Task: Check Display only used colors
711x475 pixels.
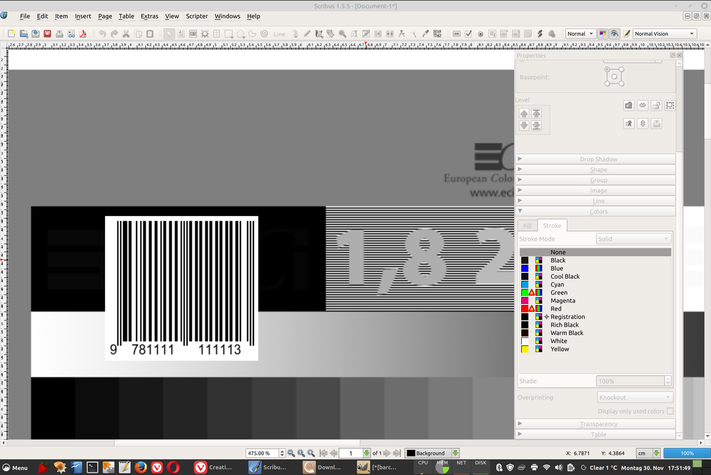Action: click(669, 411)
